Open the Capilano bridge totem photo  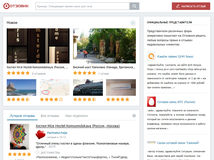click(104, 46)
